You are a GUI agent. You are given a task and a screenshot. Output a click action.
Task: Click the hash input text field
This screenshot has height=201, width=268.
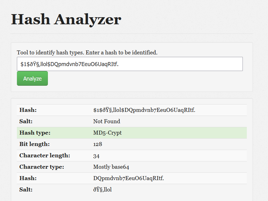(x=130, y=64)
